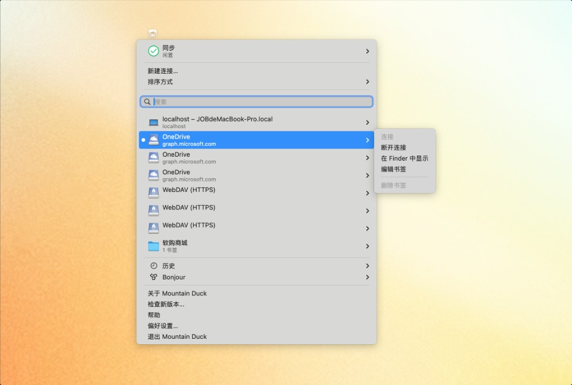Choose 新建连接... to create a connection
The width and height of the screenshot is (572, 385).
pos(163,71)
